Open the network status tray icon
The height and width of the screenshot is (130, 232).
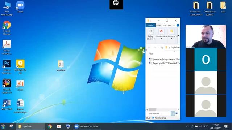192,126
